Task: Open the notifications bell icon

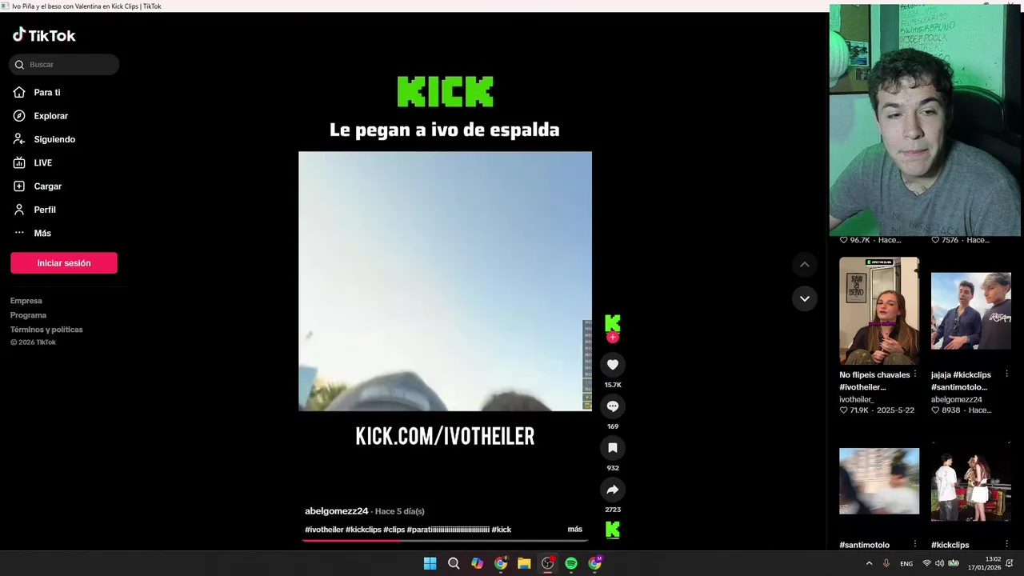Action: [1010, 563]
